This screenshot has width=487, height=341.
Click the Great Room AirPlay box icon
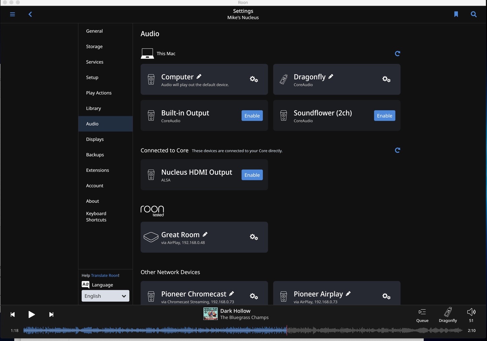151,237
